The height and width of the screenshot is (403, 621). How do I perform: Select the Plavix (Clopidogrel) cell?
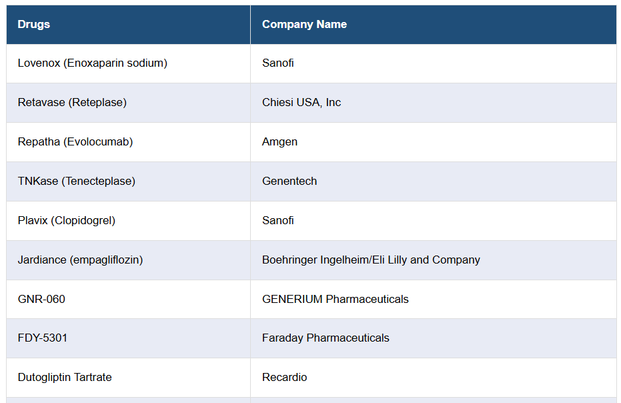pos(67,220)
